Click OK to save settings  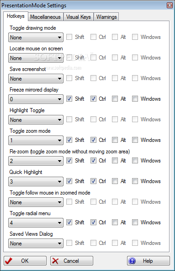25,260
